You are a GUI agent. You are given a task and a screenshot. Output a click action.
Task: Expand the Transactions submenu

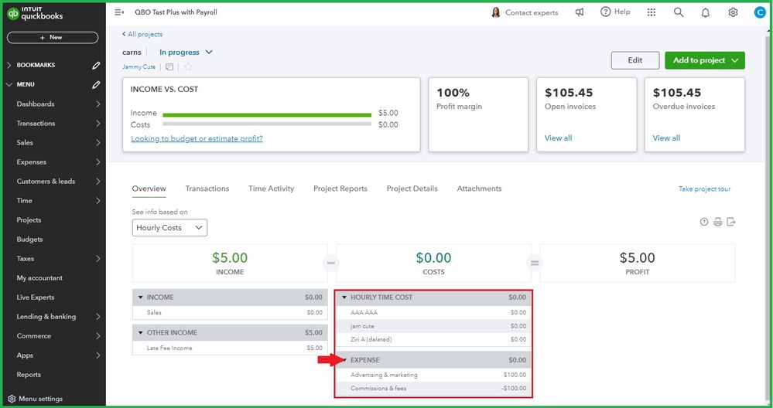coord(98,123)
